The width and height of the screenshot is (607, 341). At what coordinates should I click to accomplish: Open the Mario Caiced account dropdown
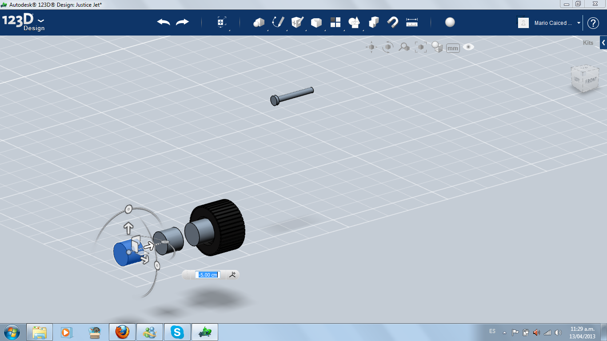[579, 23]
